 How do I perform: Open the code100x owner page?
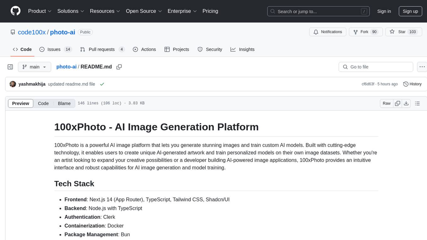point(32,32)
